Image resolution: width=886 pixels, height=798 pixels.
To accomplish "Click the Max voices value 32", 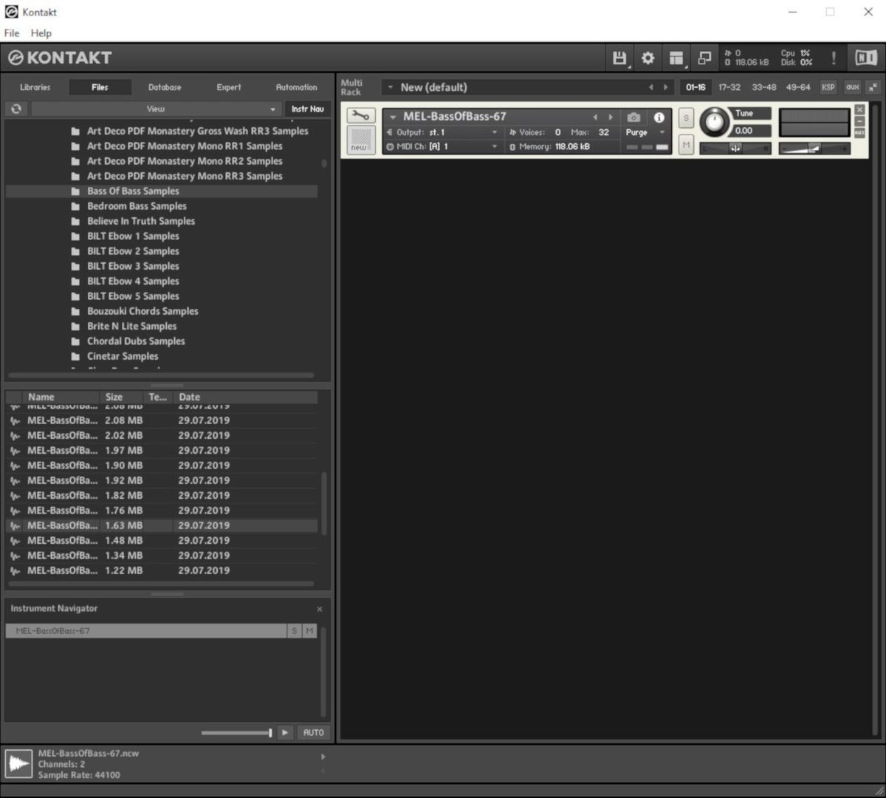I will [604, 132].
